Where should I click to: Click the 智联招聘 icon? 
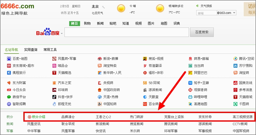point(9,104)
